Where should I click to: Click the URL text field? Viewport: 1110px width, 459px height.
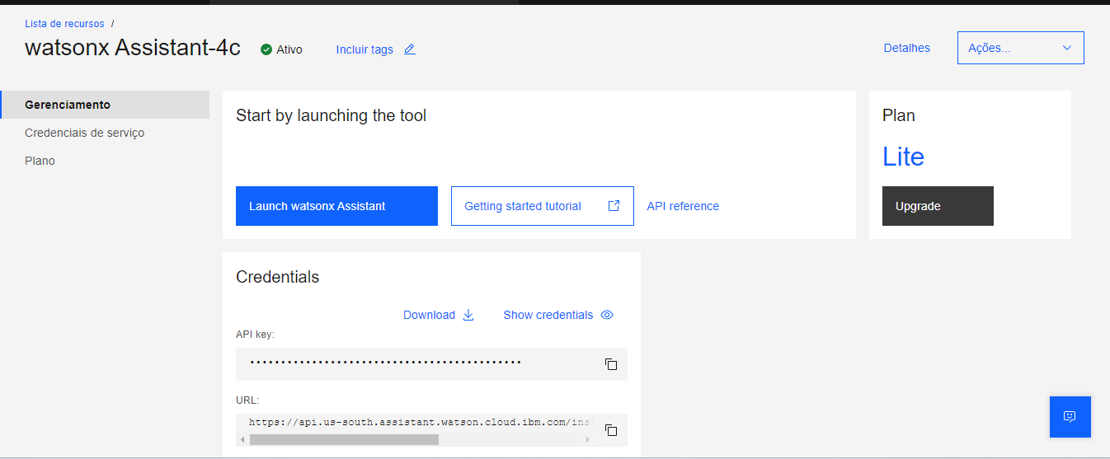pos(421,422)
